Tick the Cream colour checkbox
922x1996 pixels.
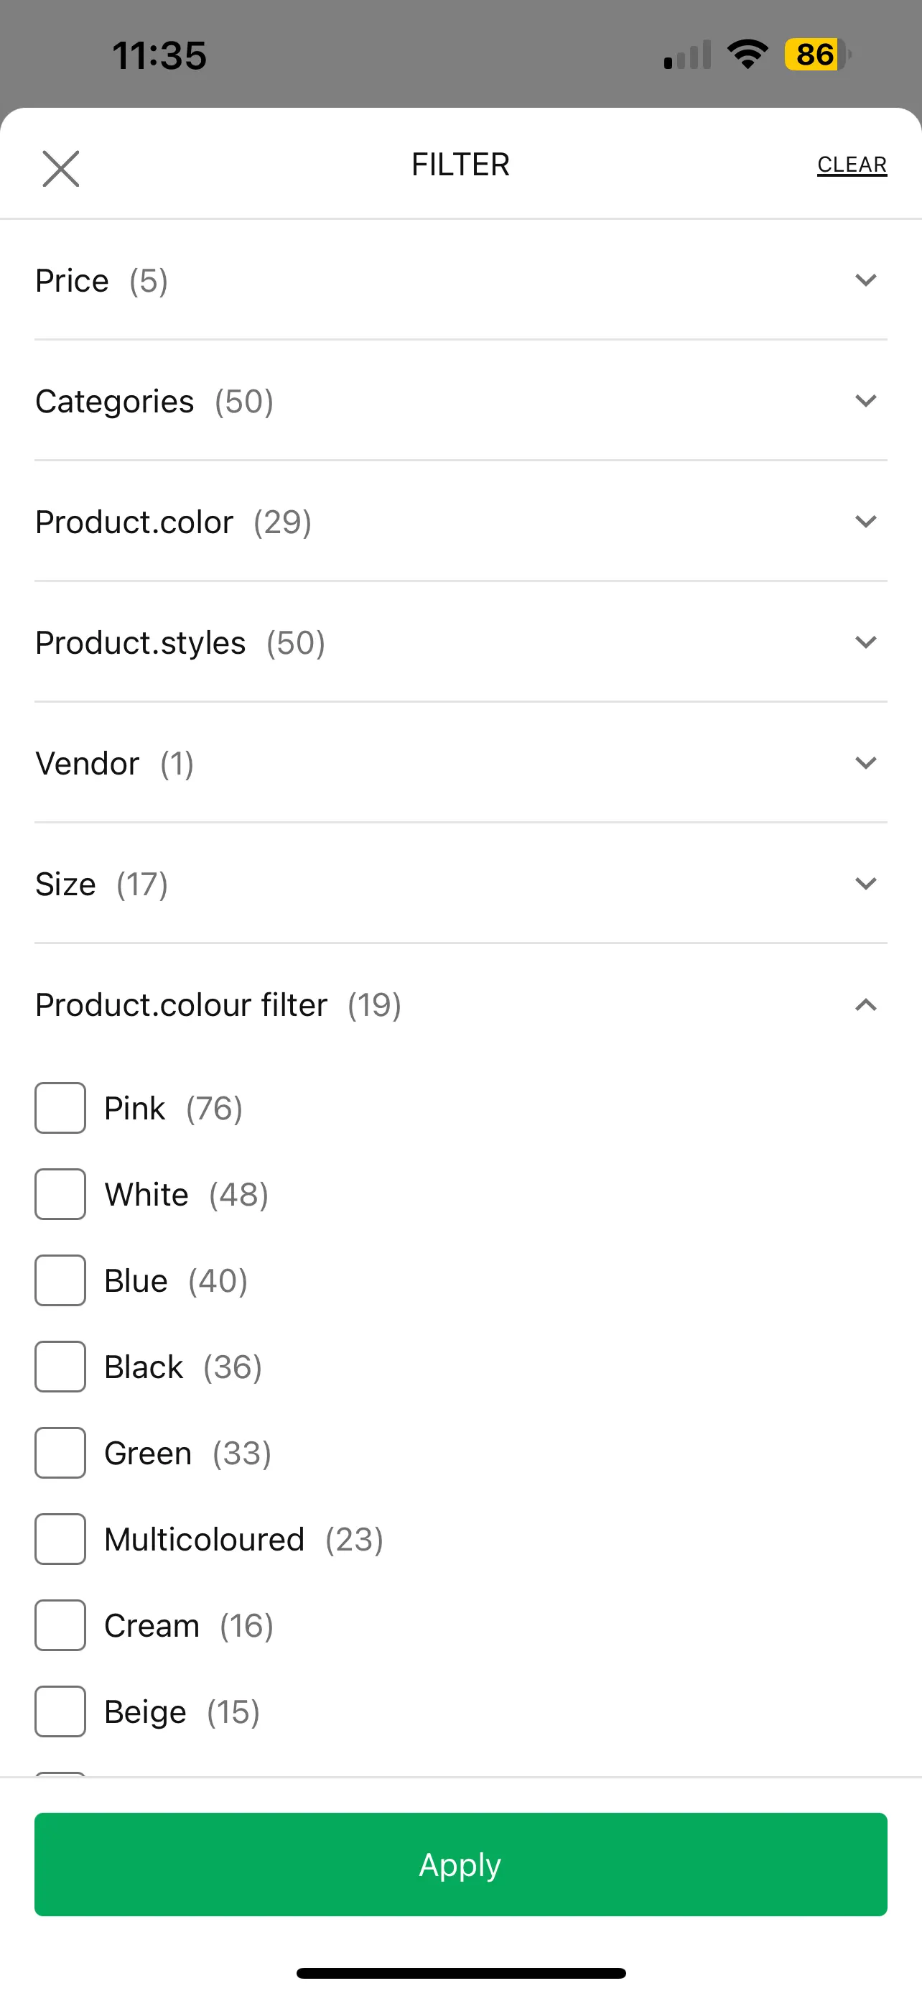click(60, 1625)
